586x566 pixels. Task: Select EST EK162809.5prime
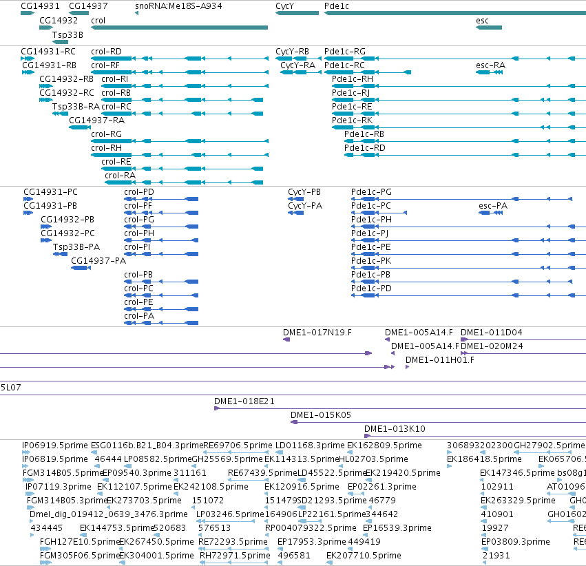tap(350, 452)
